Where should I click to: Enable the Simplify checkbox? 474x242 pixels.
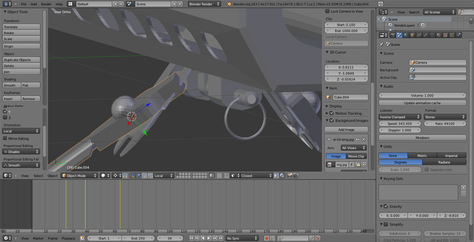[386, 224]
